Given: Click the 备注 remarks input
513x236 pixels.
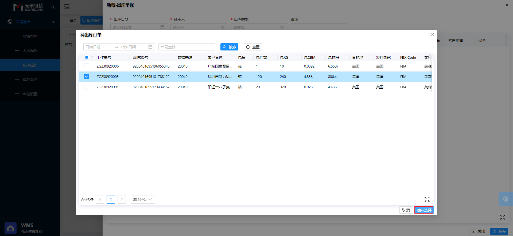Looking at the screenshot, I should (319, 27).
